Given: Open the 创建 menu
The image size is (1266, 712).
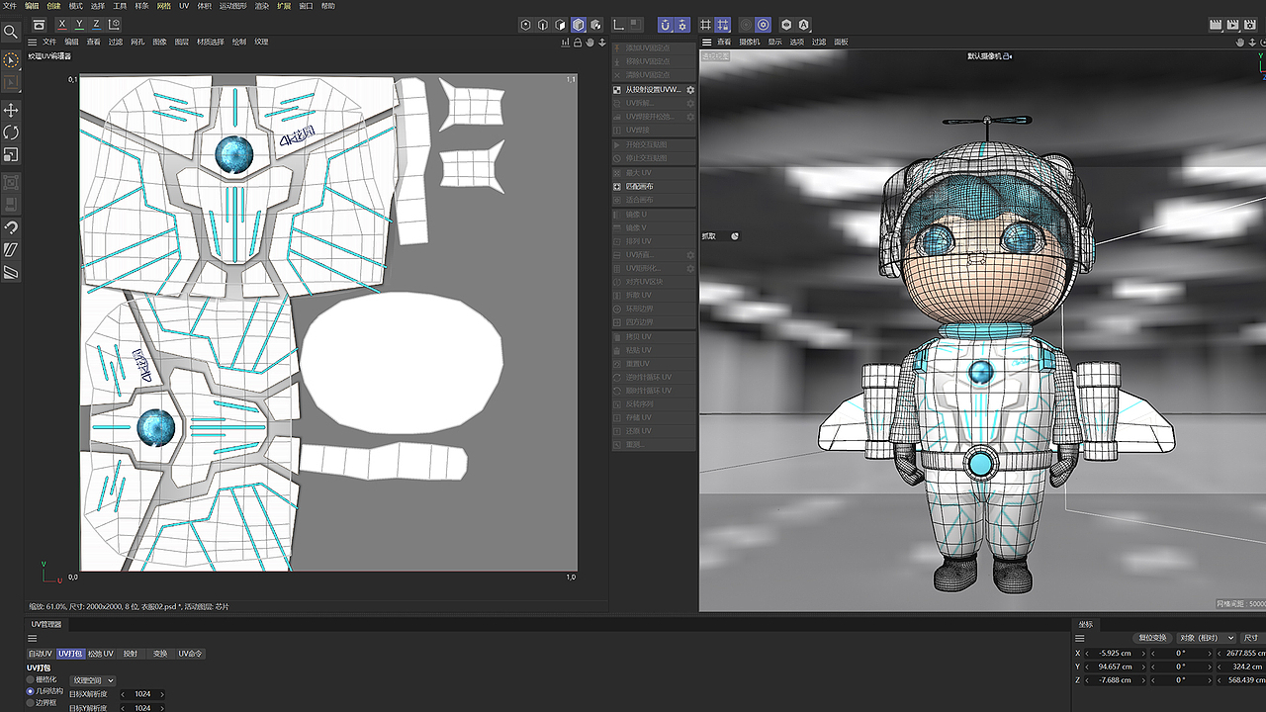Looking at the screenshot, I should point(53,6).
